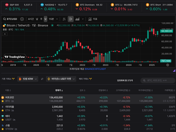Select the 달 (month) timeframe tab

[x=45, y=19]
